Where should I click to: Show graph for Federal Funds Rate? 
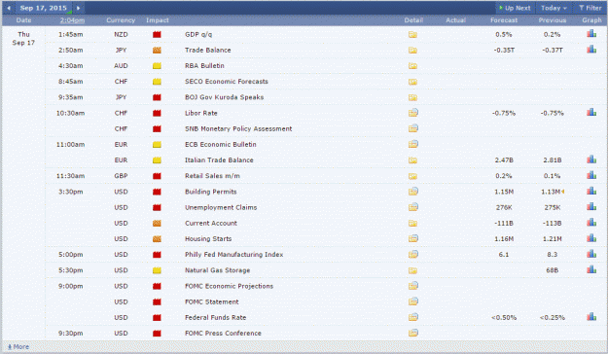(591, 317)
